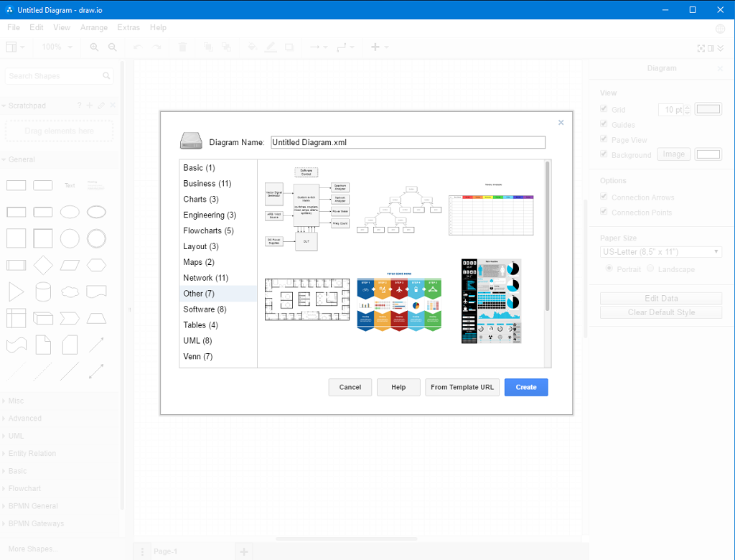Click the undo arrow icon
Screen dimensions: 735x560
pos(138,47)
